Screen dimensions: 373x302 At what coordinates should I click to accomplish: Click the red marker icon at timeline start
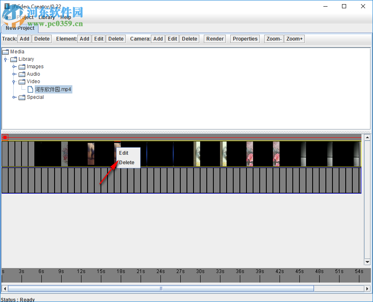5,137
